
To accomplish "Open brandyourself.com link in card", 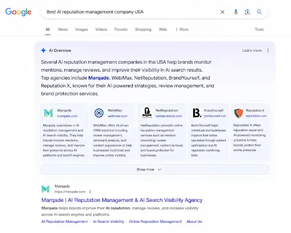I will tap(215, 116).
